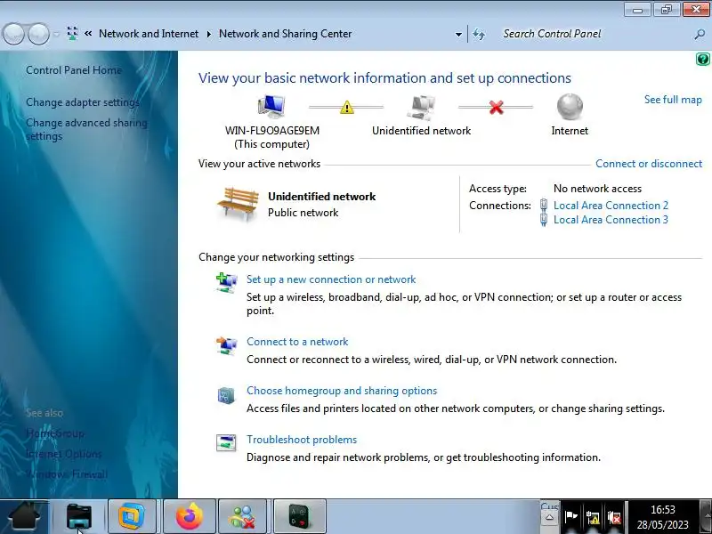The image size is (712, 534).
Task: Open the recent pages dropdown beside navigation buttons
Action: pos(56,34)
